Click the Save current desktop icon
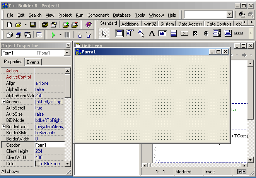The image size is (256, 178). coord(242,14)
